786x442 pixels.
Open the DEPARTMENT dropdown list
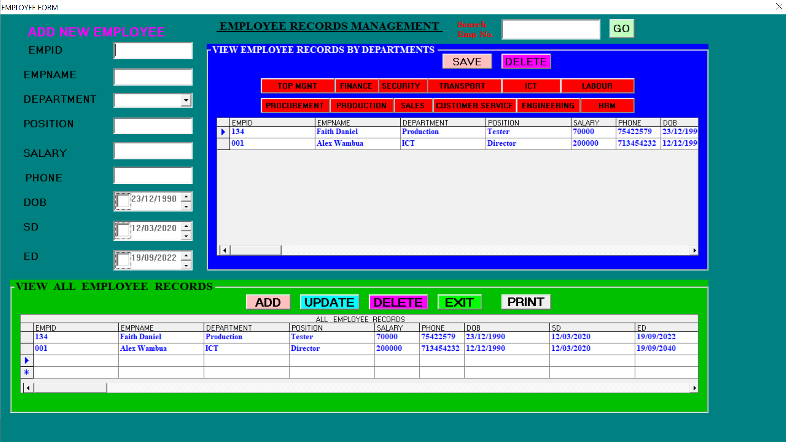(x=186, y=100)
